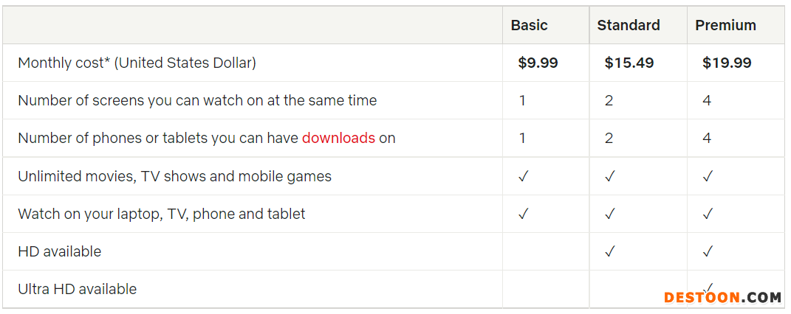Click Premium checkmark for unlimited movies row

[x=708, y=176]
